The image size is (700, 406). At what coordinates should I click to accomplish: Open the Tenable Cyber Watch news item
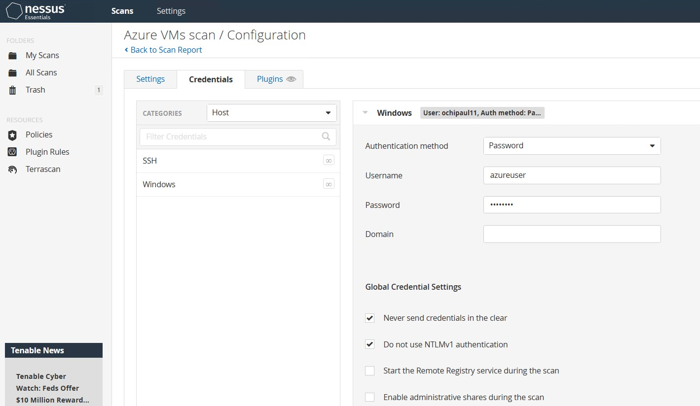tap(52, 388)
